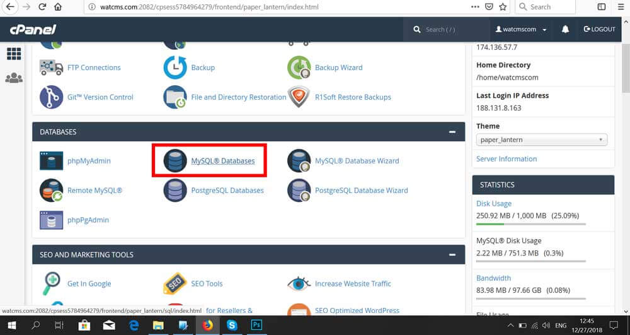Click the Increase Website Traffic eye icon
This screenshot has width=630, height=335.
click(299, 283)
